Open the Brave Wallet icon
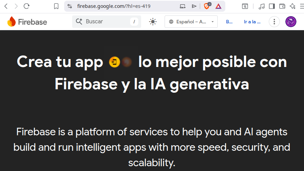The height and width of the screenshot is (171, 304). [282, 7]
